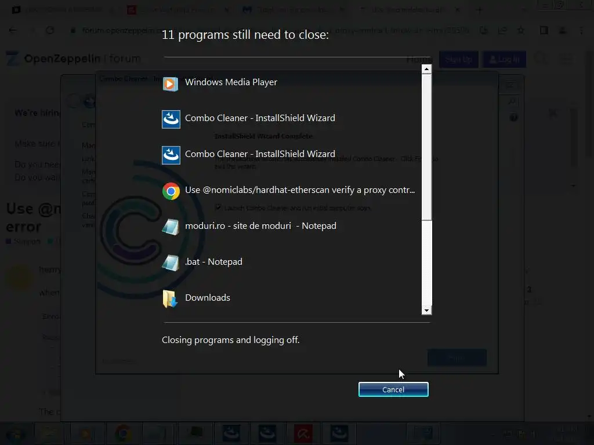Click the Chrome back arrow in the background browser
Screen dimensions: 594x445
pos(13,30)
